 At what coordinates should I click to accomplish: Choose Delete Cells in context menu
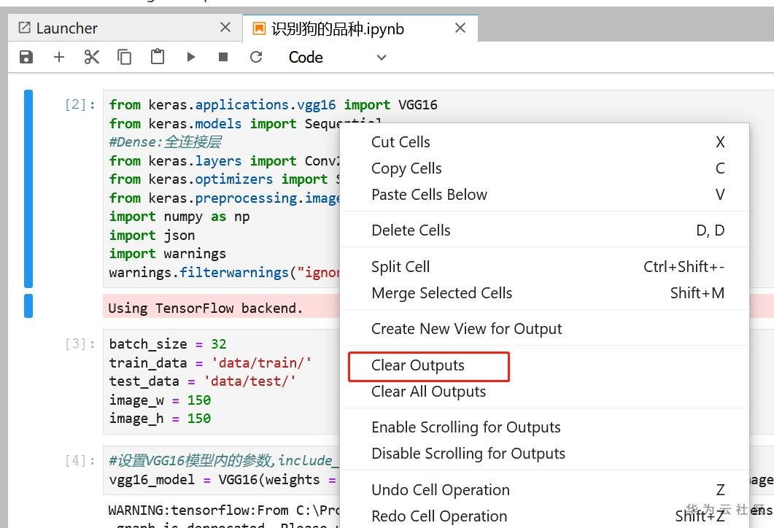click(x=411, y=230)
